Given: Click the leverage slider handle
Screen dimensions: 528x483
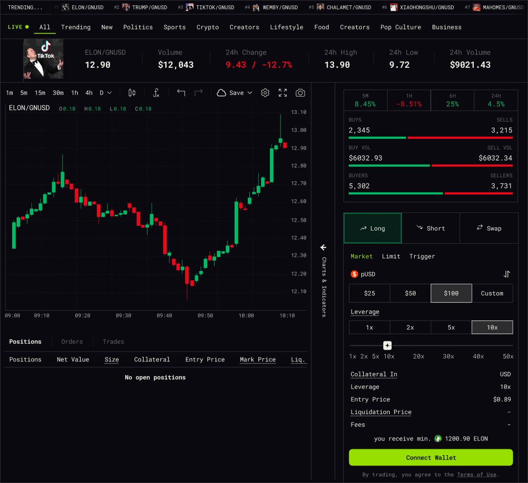Looking at the screenshot, I should tap(388, 345).
